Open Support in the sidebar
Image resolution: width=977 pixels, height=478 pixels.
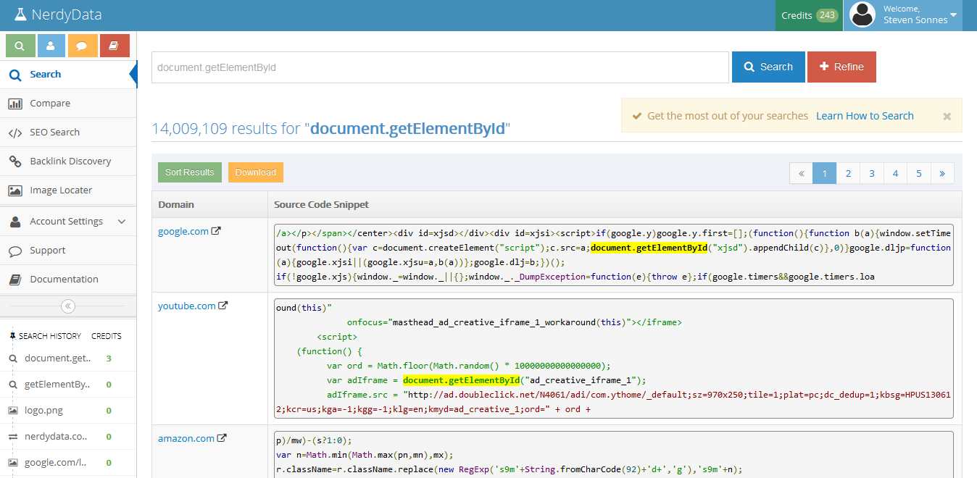[68, 251]
